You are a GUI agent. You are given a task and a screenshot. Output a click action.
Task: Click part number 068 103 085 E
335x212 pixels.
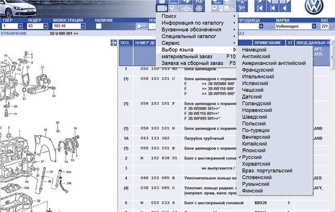tap(158, 178)
